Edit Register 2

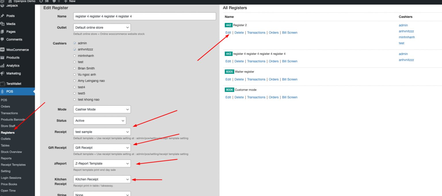[x=228, y=32]
